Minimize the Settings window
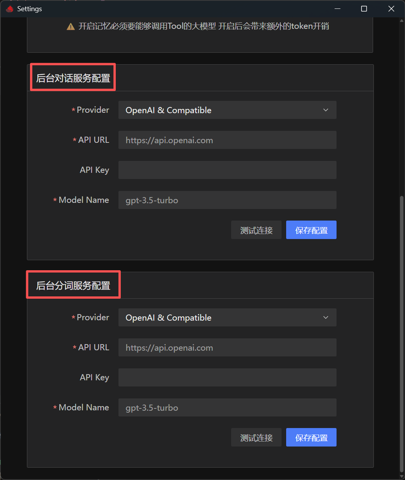This screenshot has width=405, height=480. (337, 9)
